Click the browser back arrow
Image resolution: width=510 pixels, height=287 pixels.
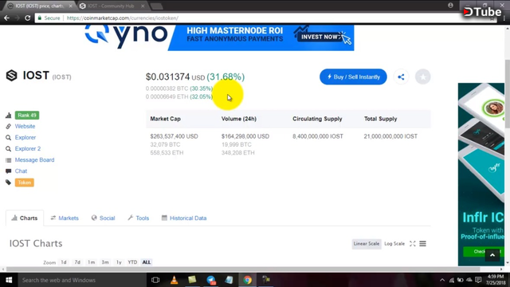tap(6, 18)
